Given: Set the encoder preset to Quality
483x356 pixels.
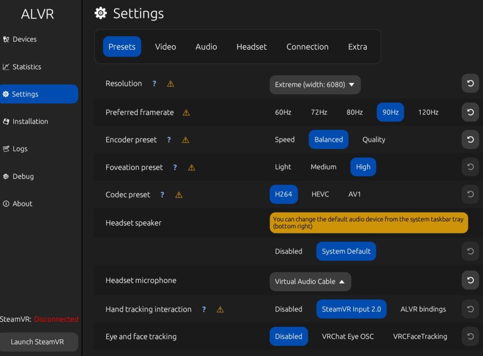Looking at the screenshot, I should click(x=374, y=139).
